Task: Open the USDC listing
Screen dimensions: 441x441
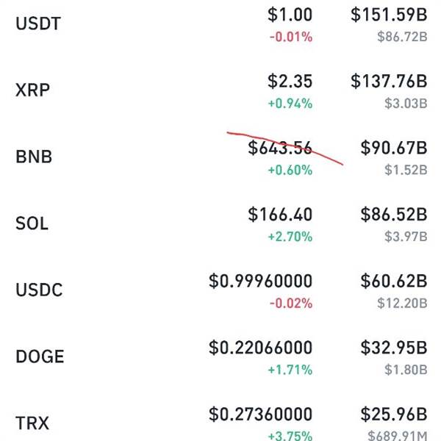Action: [x=220, y=290]
